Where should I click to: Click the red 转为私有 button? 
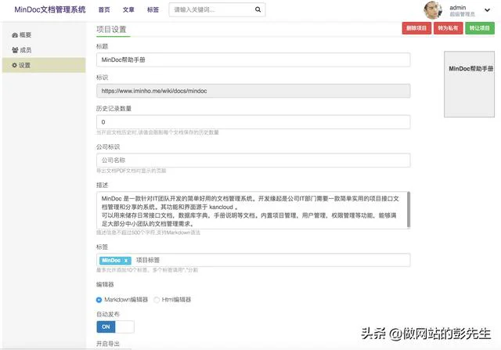[448, 28]
